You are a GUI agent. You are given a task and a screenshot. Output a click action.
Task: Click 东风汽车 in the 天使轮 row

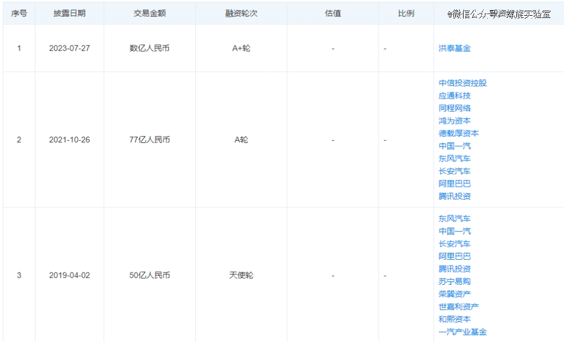coord(455,219)
